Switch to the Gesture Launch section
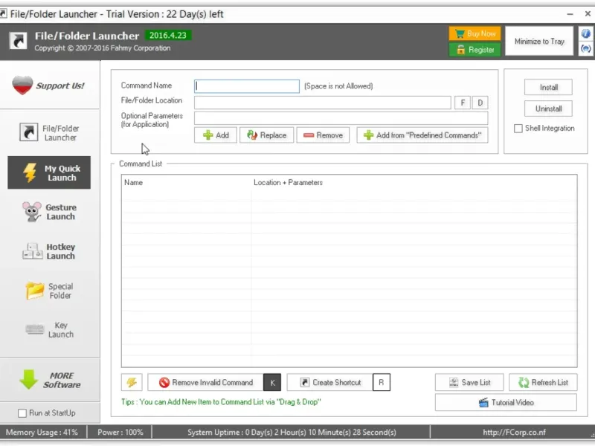The image size is (595, 446). [x=49, y=212]
